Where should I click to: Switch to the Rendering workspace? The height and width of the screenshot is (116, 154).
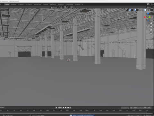coord(61,5)
